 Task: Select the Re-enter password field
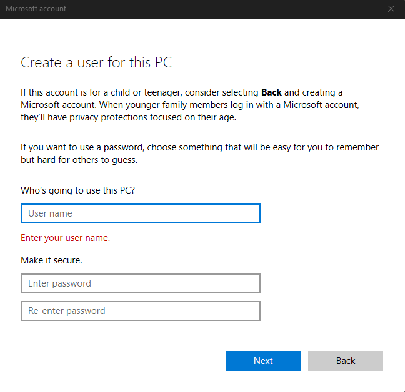coord(141,311)
